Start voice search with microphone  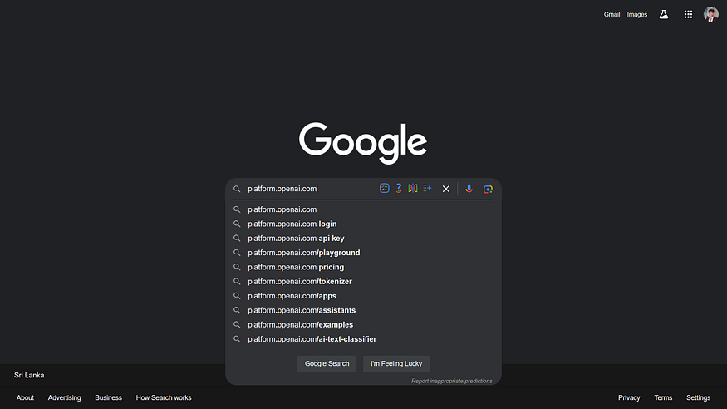pyautogui.click(x=469, y=189)
